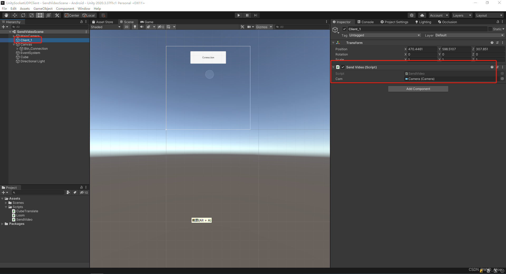Set the Rotation X field to a value
Screen dimensions: 506x274
(x=422, y=54)
